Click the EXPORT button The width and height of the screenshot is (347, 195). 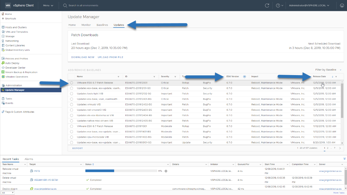coord(77,148)
